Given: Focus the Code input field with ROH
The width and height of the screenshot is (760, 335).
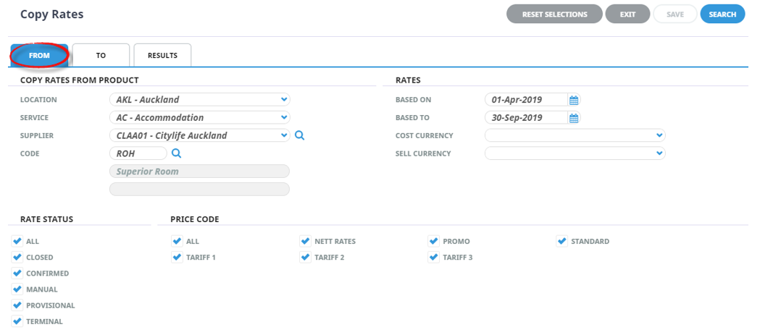Looking at the screenshot, I should point(138,153).
